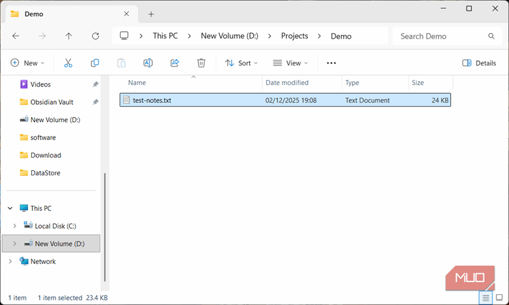
Task: Collapse the This PC tree node
Action: 10,208
